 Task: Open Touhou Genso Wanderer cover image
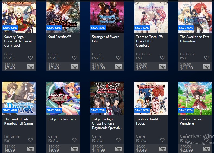(195, 98)
